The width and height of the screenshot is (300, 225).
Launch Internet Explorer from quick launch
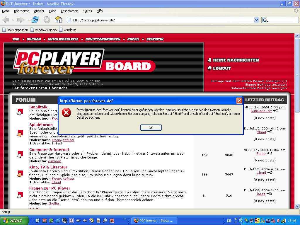tap(58, 221)
